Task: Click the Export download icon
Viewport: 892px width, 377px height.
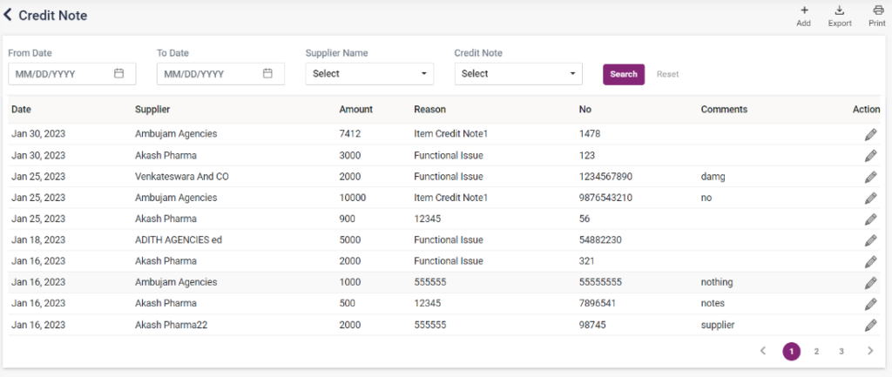Action: pos(839,10)
